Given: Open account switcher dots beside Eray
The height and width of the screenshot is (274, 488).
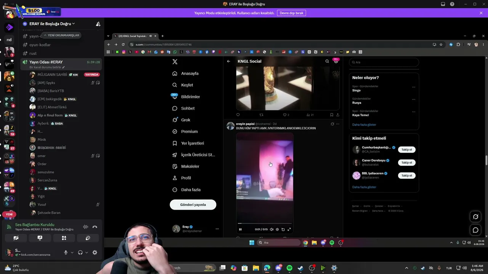Looking at the screenshot, I should [217, 229].
